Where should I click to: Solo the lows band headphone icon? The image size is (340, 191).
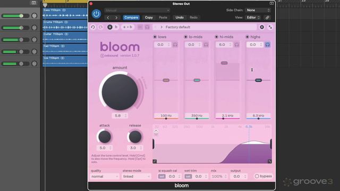(x=175, y=45)
